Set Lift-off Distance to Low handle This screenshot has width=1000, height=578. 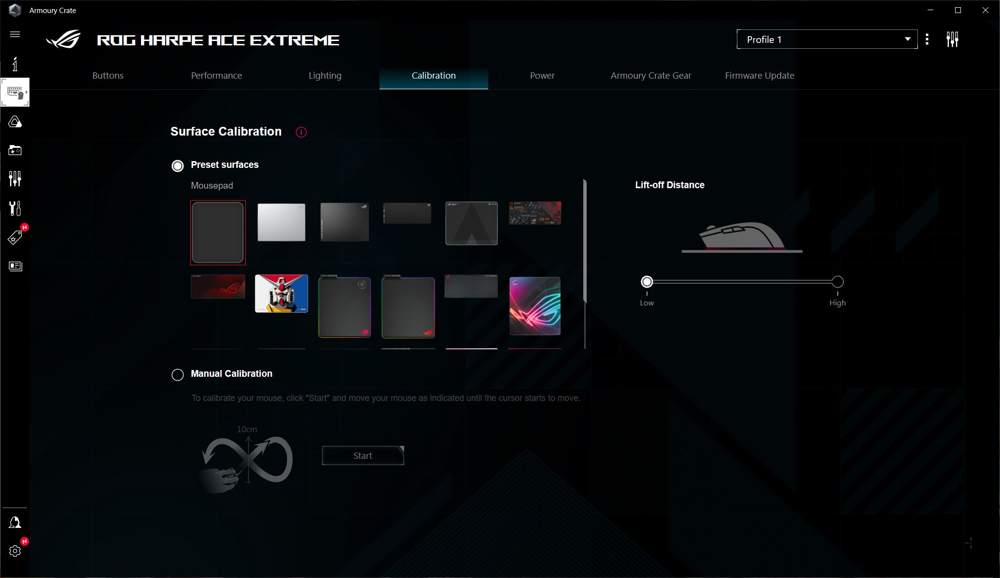pyautogui.click(x=647, y=282)
